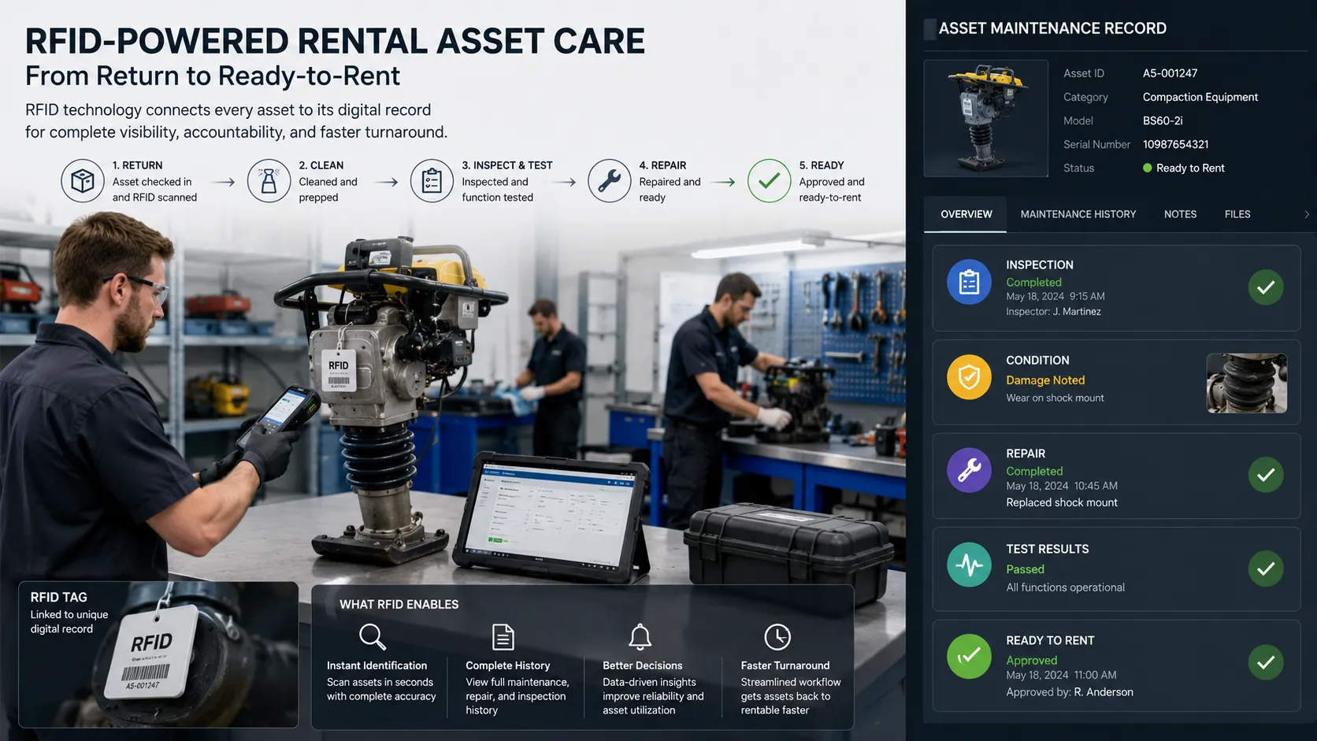Click the Repair step wrench icon
Image resolution: width=1317 pixels, height=741 pixels.
coord(609,181)
